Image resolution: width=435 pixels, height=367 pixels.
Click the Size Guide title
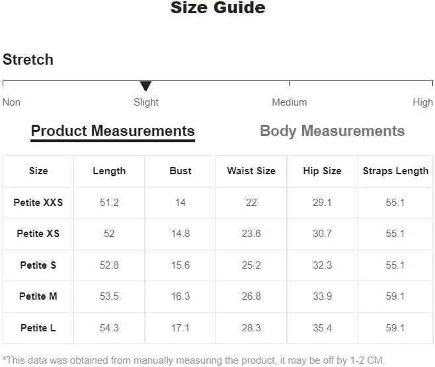click(x=217, y=7)
